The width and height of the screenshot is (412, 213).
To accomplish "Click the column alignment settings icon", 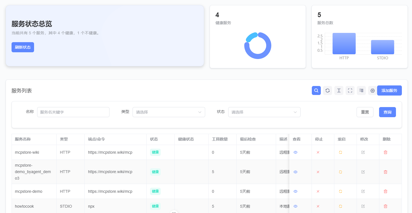I will pos(361,90).
